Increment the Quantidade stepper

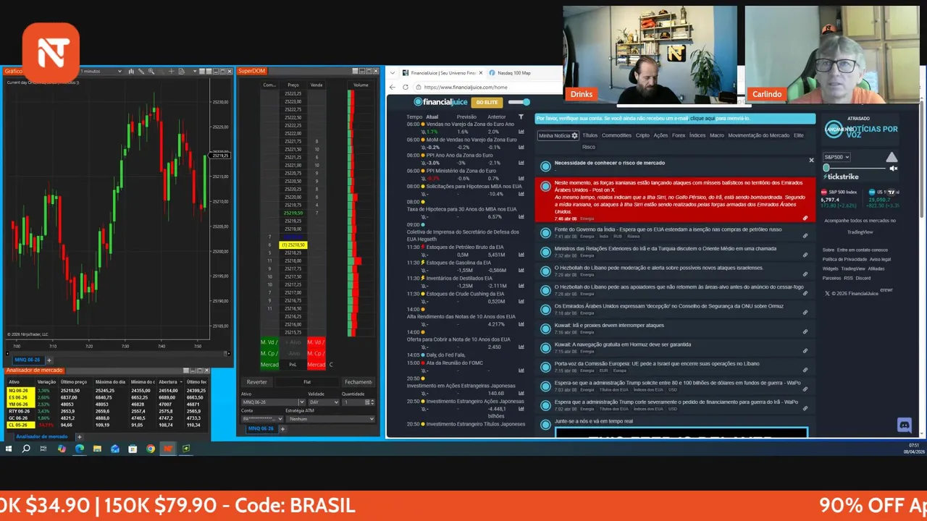tap(372, 400)
